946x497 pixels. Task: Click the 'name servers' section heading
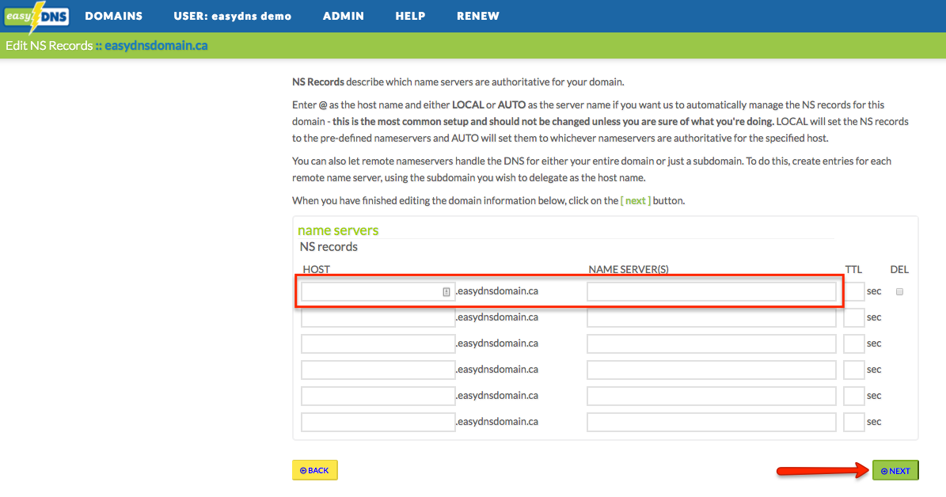click(338, 230)
